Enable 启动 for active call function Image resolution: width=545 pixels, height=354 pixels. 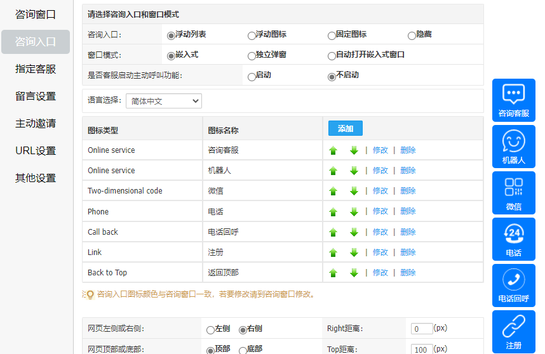252,76
